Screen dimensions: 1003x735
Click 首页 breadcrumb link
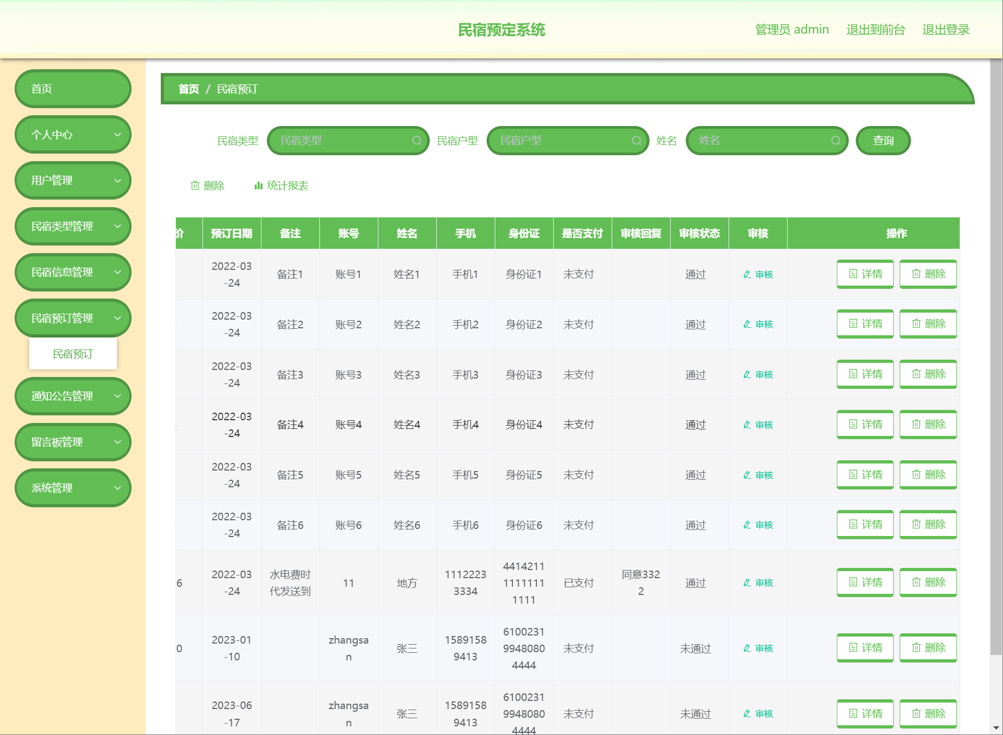point(189,89)
